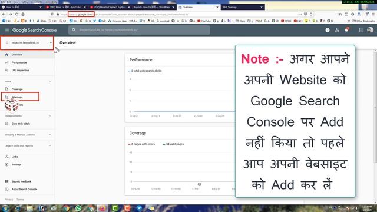Open the Google apps grid
377x212 pixels.
(361, 30)
